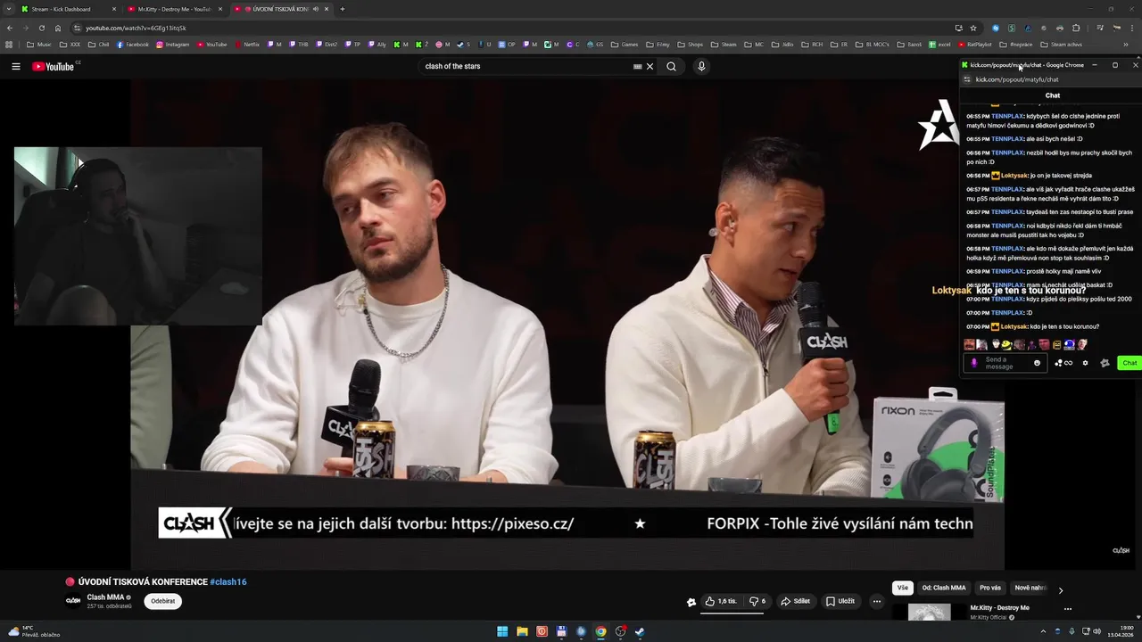Open the Steam bookmarks folder
Screen dimensions: 1142x642
(724, 44)
